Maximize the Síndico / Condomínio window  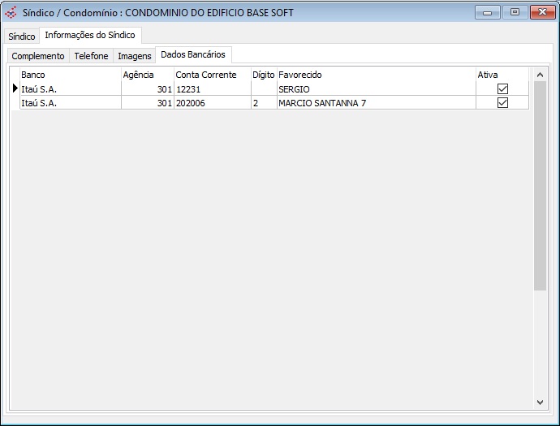(x=514, y=12)
